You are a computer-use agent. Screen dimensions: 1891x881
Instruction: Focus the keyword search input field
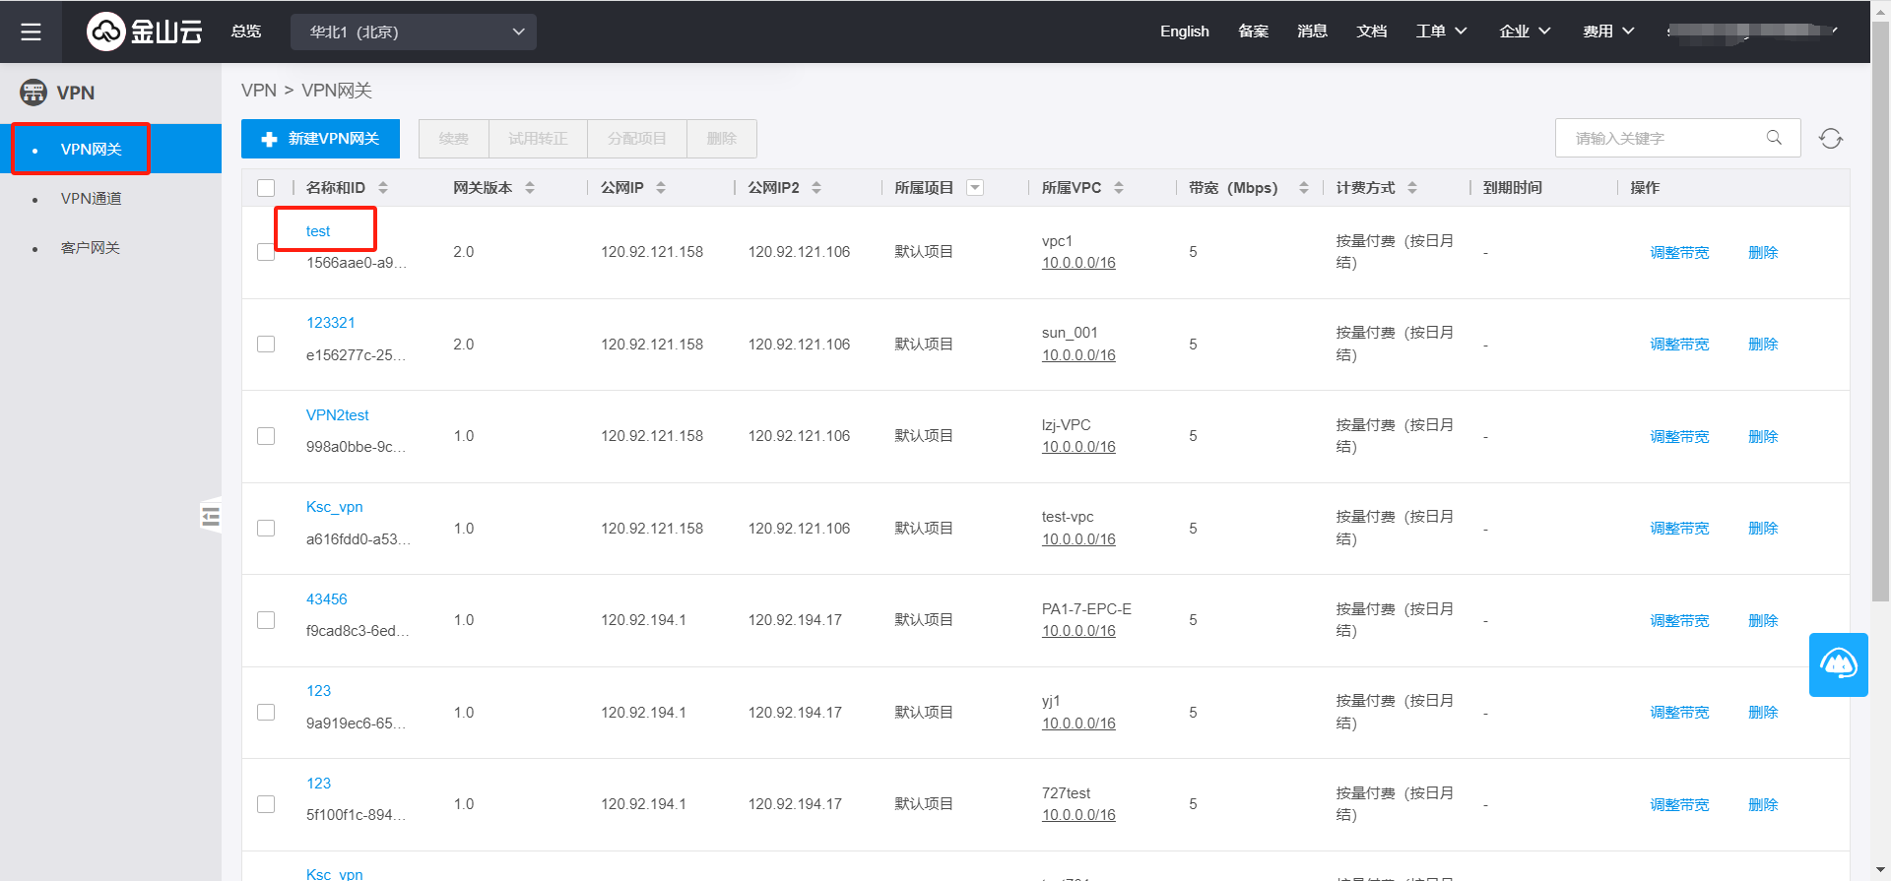click(1664, 139)
